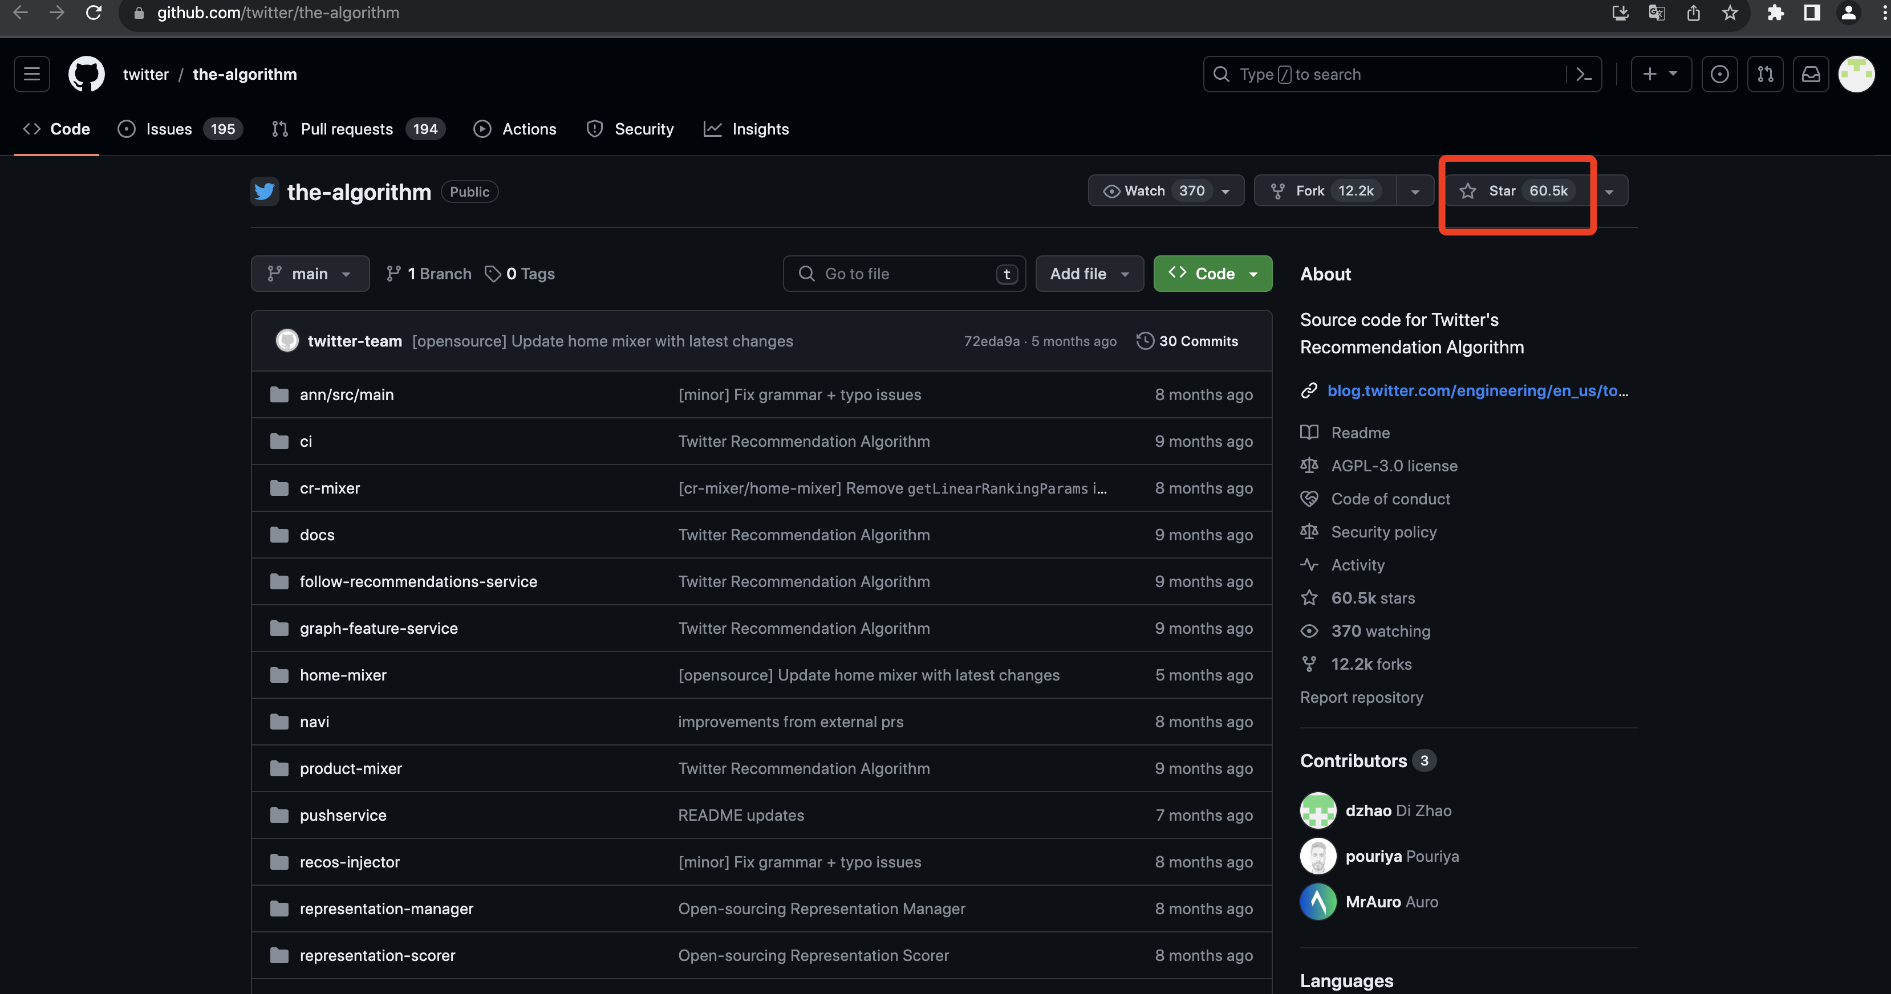The image size is (1891, 994).
Task: Open browser extensions puzzle icon
Action: (1775, 13)
